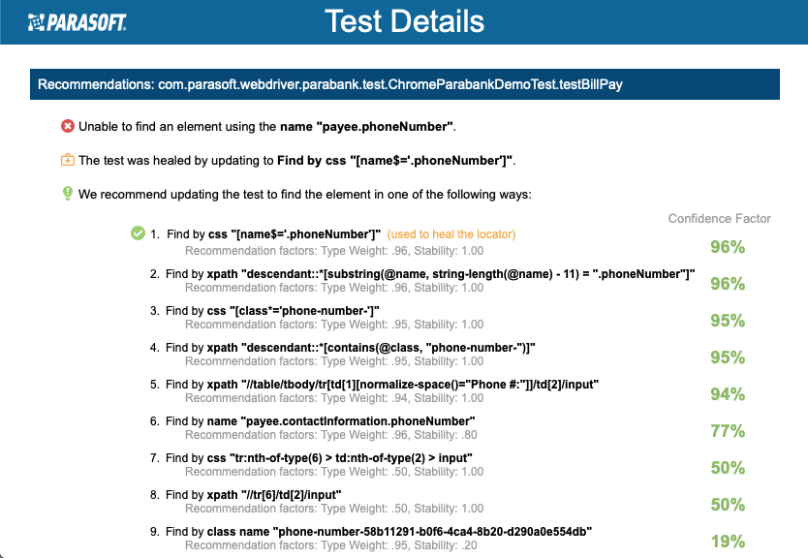Image resolution: width=808 pixels, height=558 pixels.
Task: Choose recommendation 3 css class phone-number locator
Action: [272, 311]
